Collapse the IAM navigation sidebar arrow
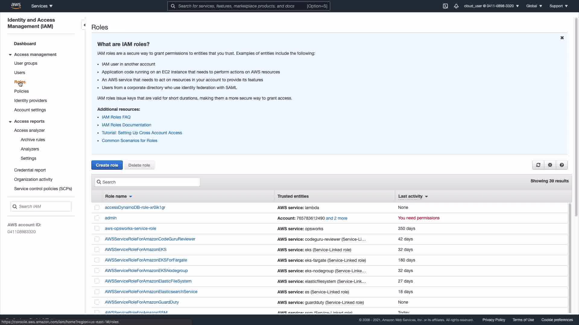579x325 pixels. (x=84, y=25)
